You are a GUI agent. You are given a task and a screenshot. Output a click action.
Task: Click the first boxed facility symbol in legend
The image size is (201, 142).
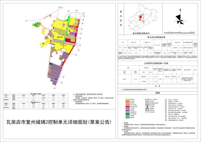pyautogui.click(x=166, y=99)
